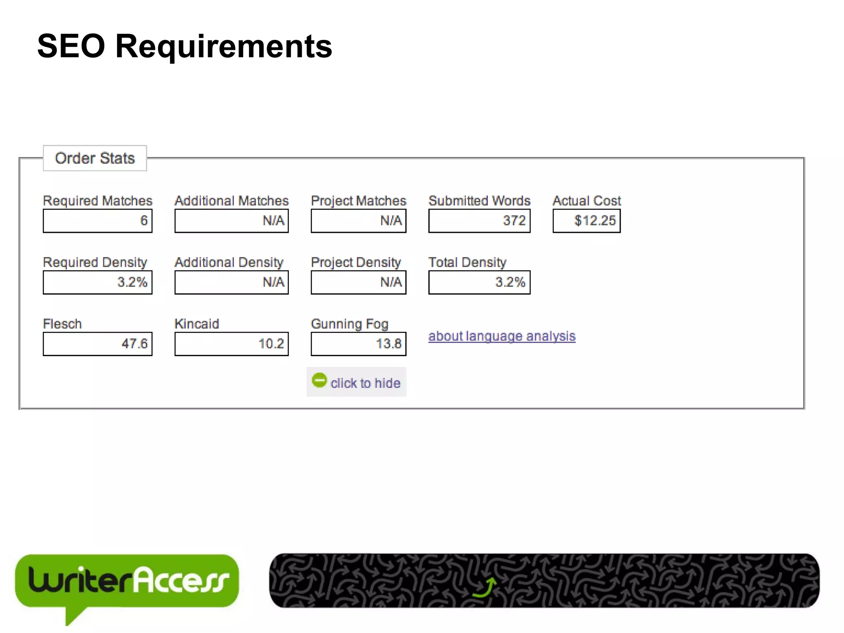The height and width of the screenshot is (633, 844).
Task: Click the SEO Requirements heading
Action: click(x=185, y=46)
